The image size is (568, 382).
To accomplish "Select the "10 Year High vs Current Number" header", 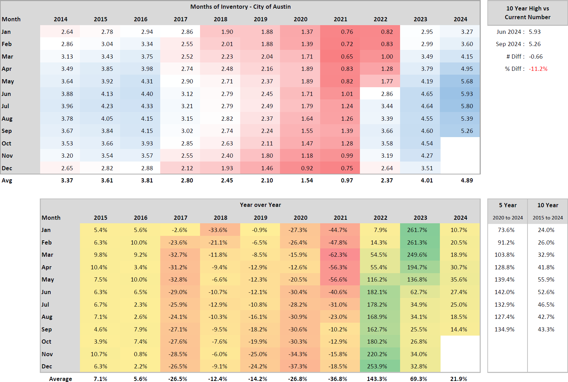I will pos(528,13).
